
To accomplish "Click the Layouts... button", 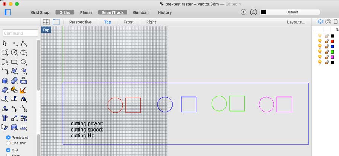I will click(296, 22).
